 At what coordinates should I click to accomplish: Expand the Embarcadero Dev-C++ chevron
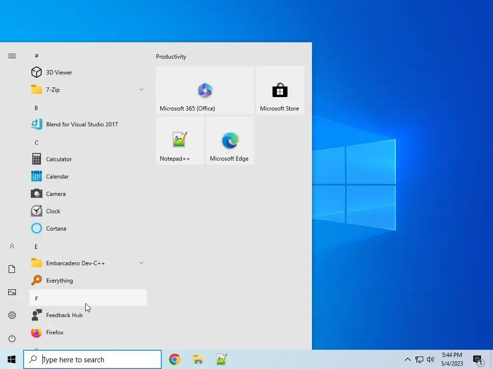(142, 263)
